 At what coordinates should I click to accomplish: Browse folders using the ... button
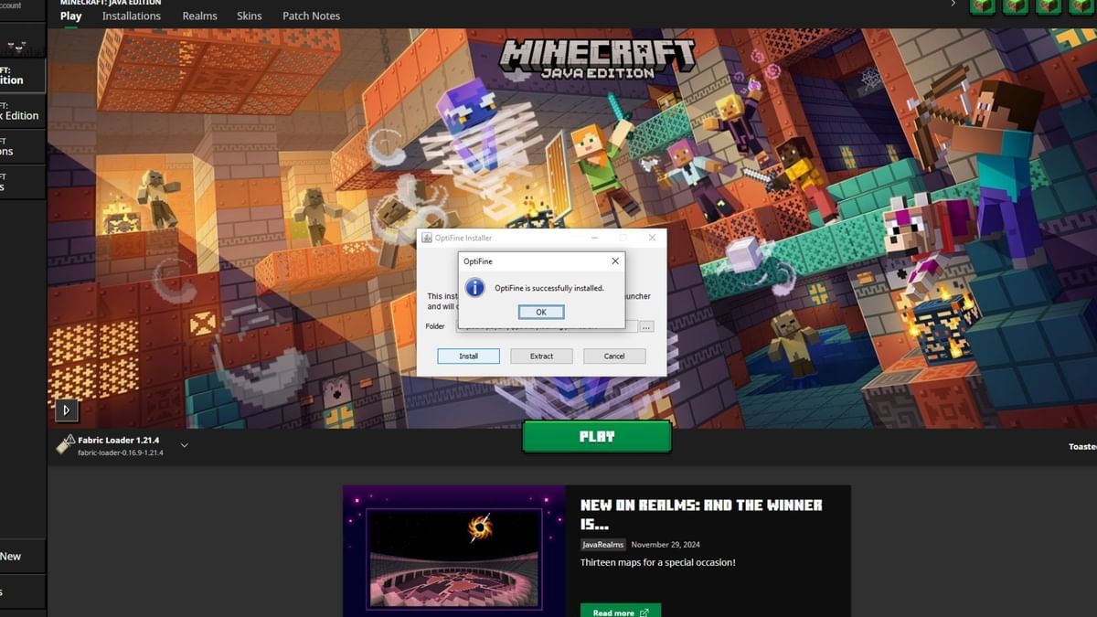point(646,326)
